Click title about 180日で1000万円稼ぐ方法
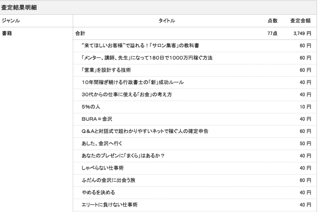This screenshot has width=319, height=212. click(x=147, y=58)
